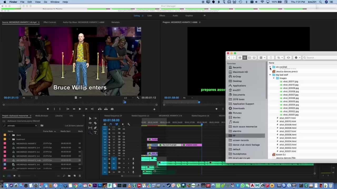Toggle Linked Selection in the timeline

coord(117,124)
